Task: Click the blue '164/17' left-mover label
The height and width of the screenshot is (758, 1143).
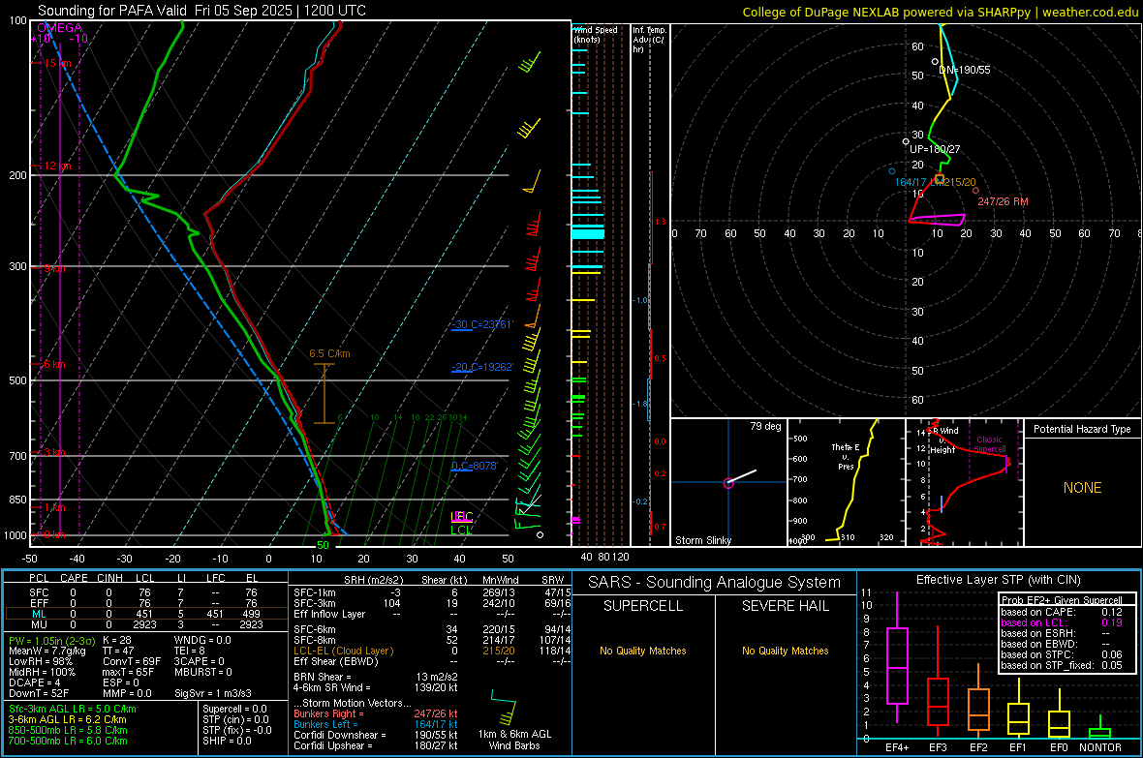Action: (911, 182)
